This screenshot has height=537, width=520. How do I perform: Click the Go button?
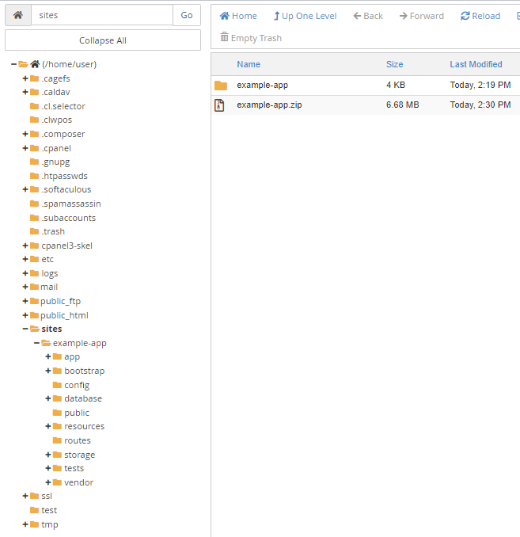point(187,15)
